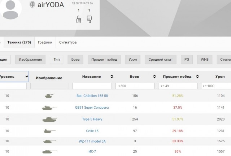Click the damage value 1557

[221, 151]
